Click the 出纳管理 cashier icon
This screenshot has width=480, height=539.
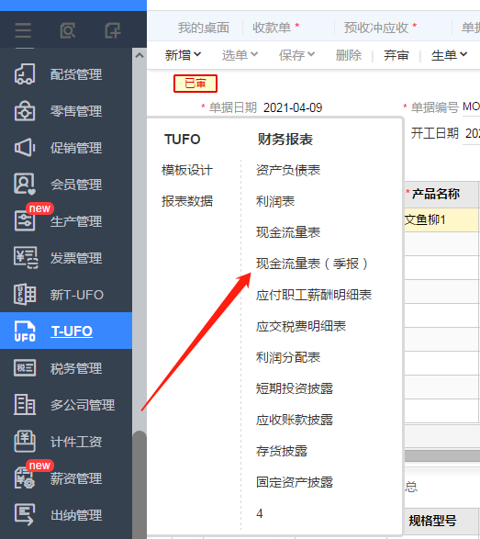point(25,514)
